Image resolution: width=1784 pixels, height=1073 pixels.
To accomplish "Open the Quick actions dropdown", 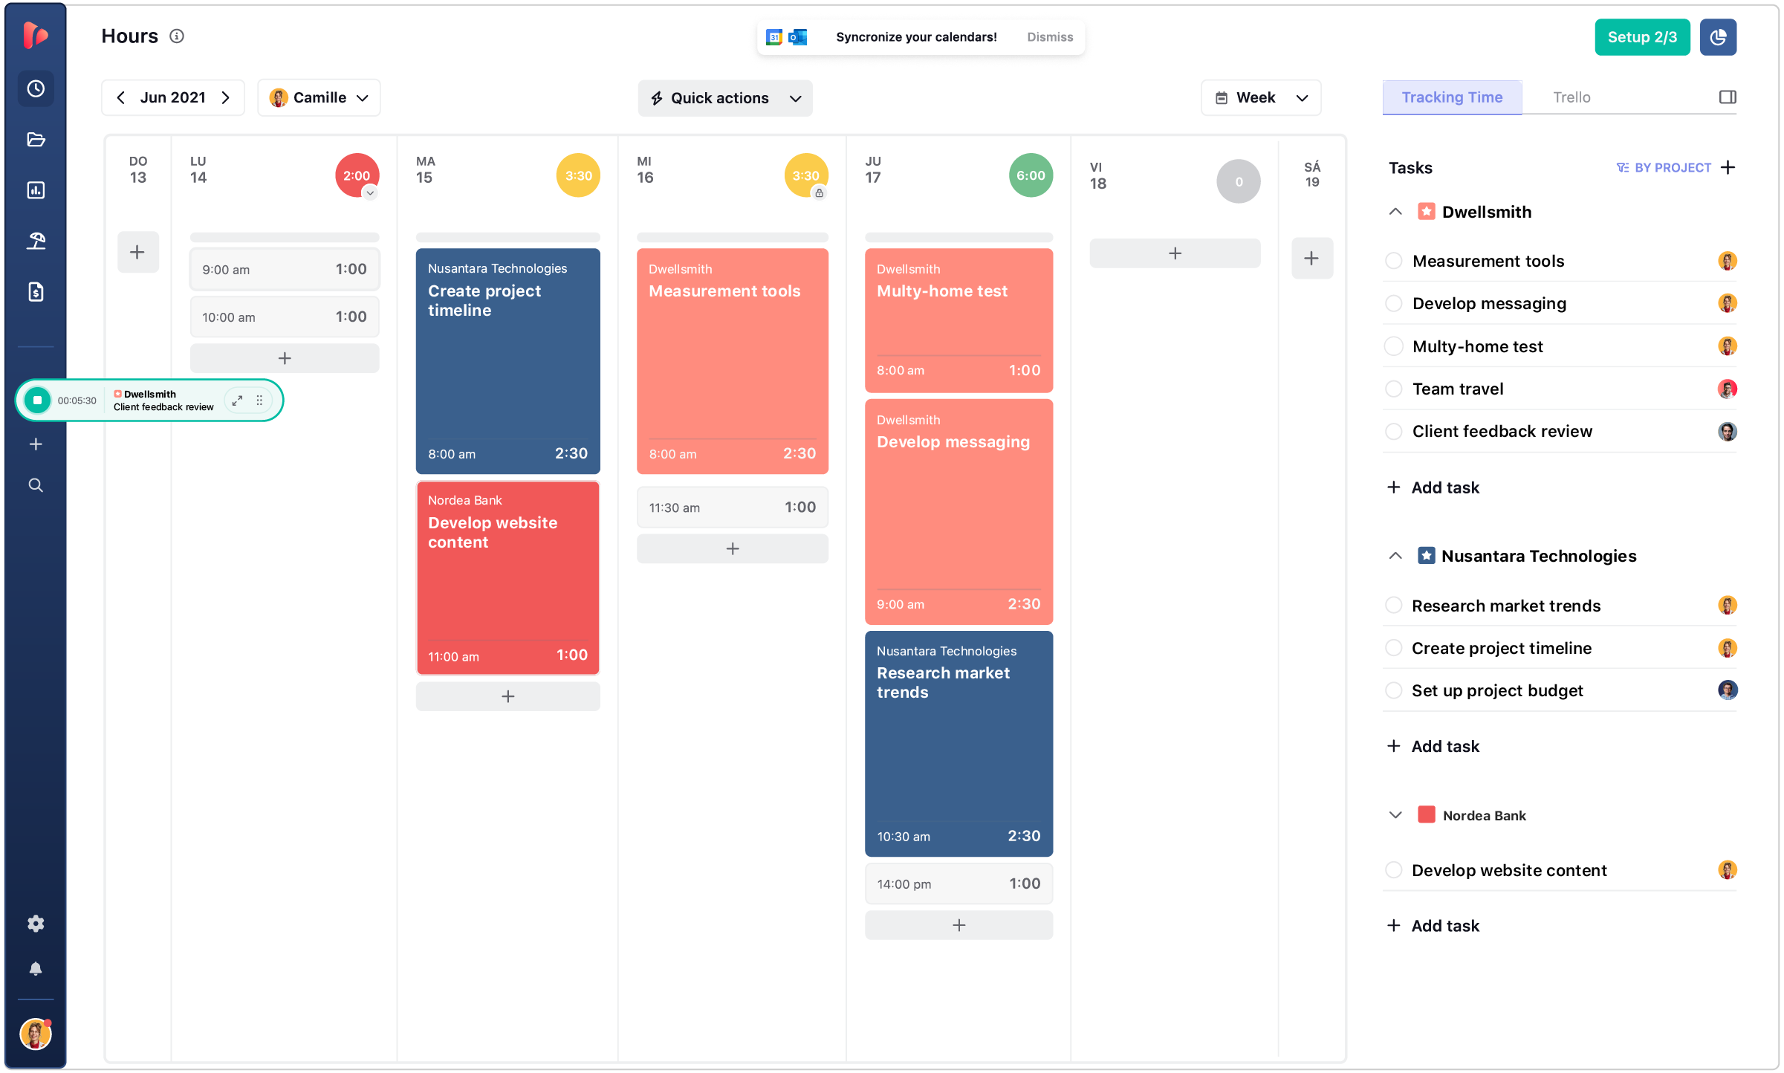I will pyautogui.click(x=725, y=98).
